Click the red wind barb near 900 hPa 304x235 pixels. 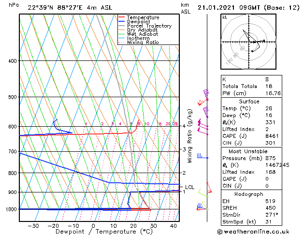[209, 188]
